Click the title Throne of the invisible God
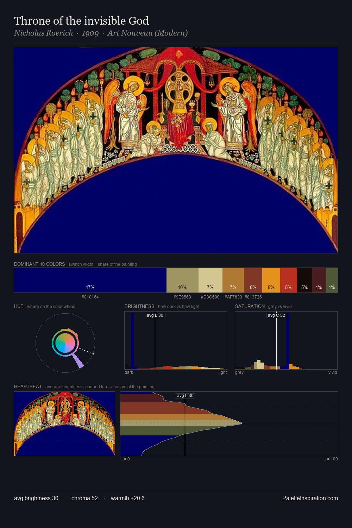352x528 pixels. [x=81, y=21]
